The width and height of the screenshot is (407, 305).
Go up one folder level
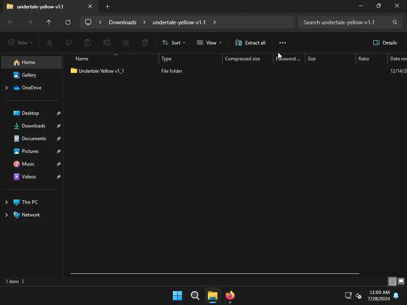pyautogui.click(x=49, y=22)
